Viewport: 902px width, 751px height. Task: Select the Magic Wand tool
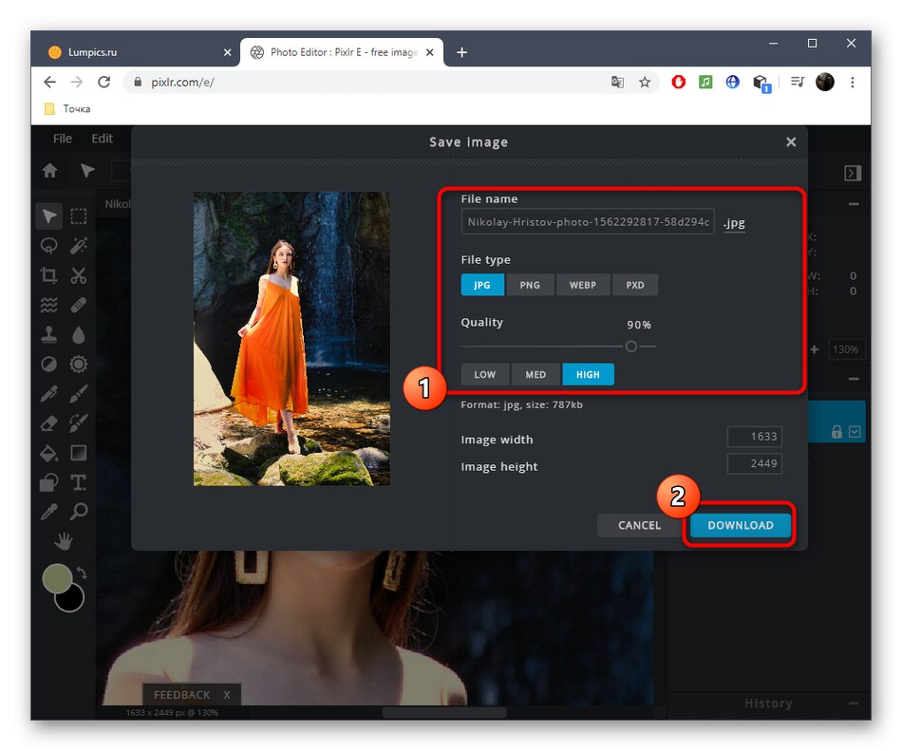pyautogui.click(x=79, y=246)
